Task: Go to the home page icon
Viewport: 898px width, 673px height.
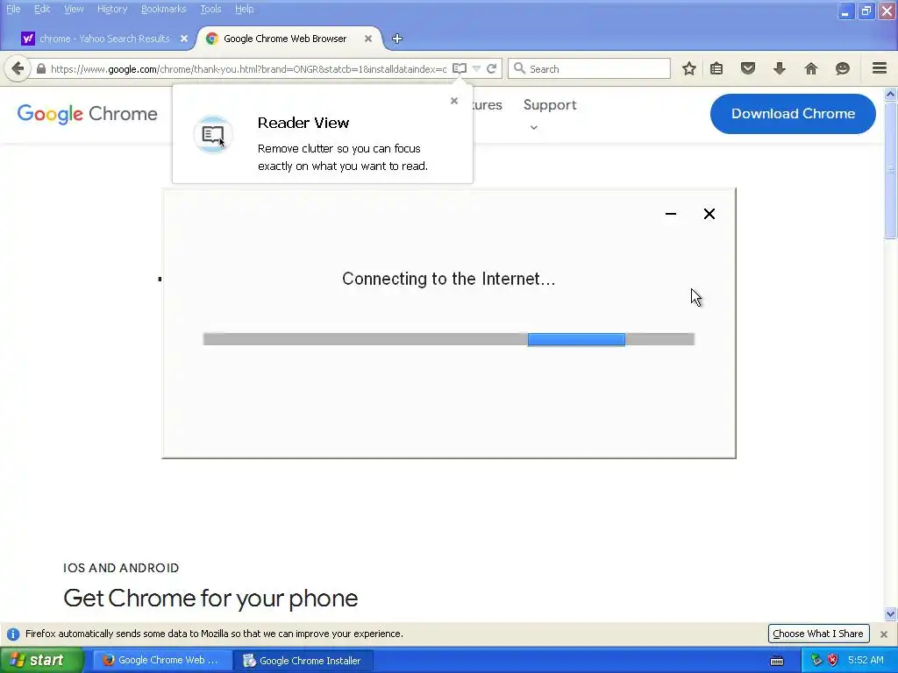Action: click(811, 68)
